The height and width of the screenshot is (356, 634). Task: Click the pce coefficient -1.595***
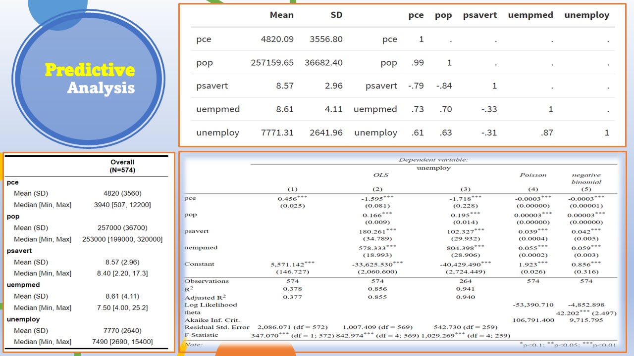click(377, 198)
